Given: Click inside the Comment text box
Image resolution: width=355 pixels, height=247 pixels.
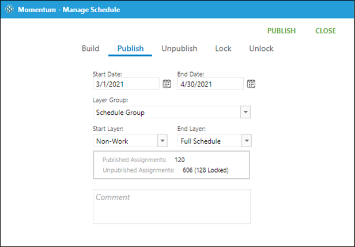Looking at the screenshot, I should (172, 207).
